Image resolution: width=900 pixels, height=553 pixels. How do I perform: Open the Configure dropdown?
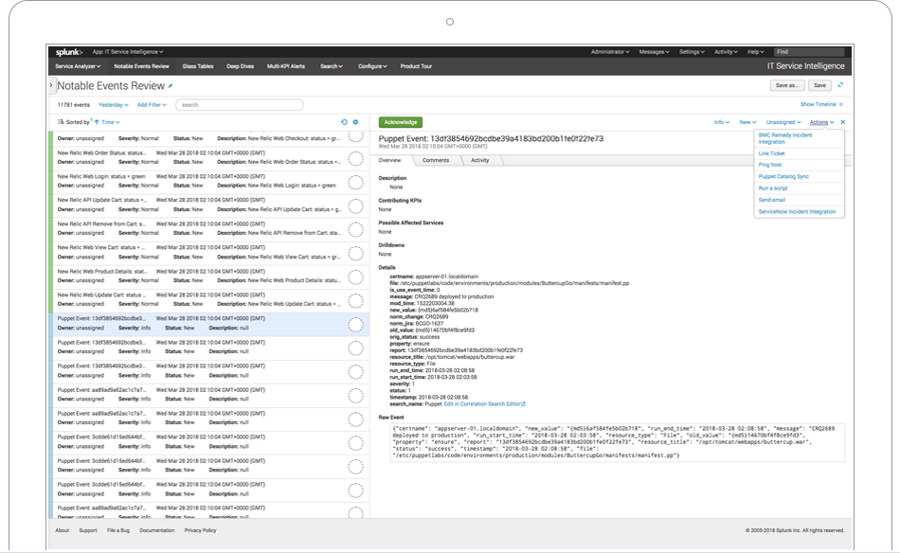(372, 66)
